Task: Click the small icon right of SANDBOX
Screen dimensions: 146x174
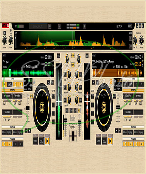Action: tap(50, 26)
